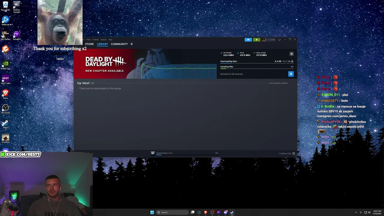Show hidden system tray icons
Viewport: 384px width, 216px height.
[356, 212]
